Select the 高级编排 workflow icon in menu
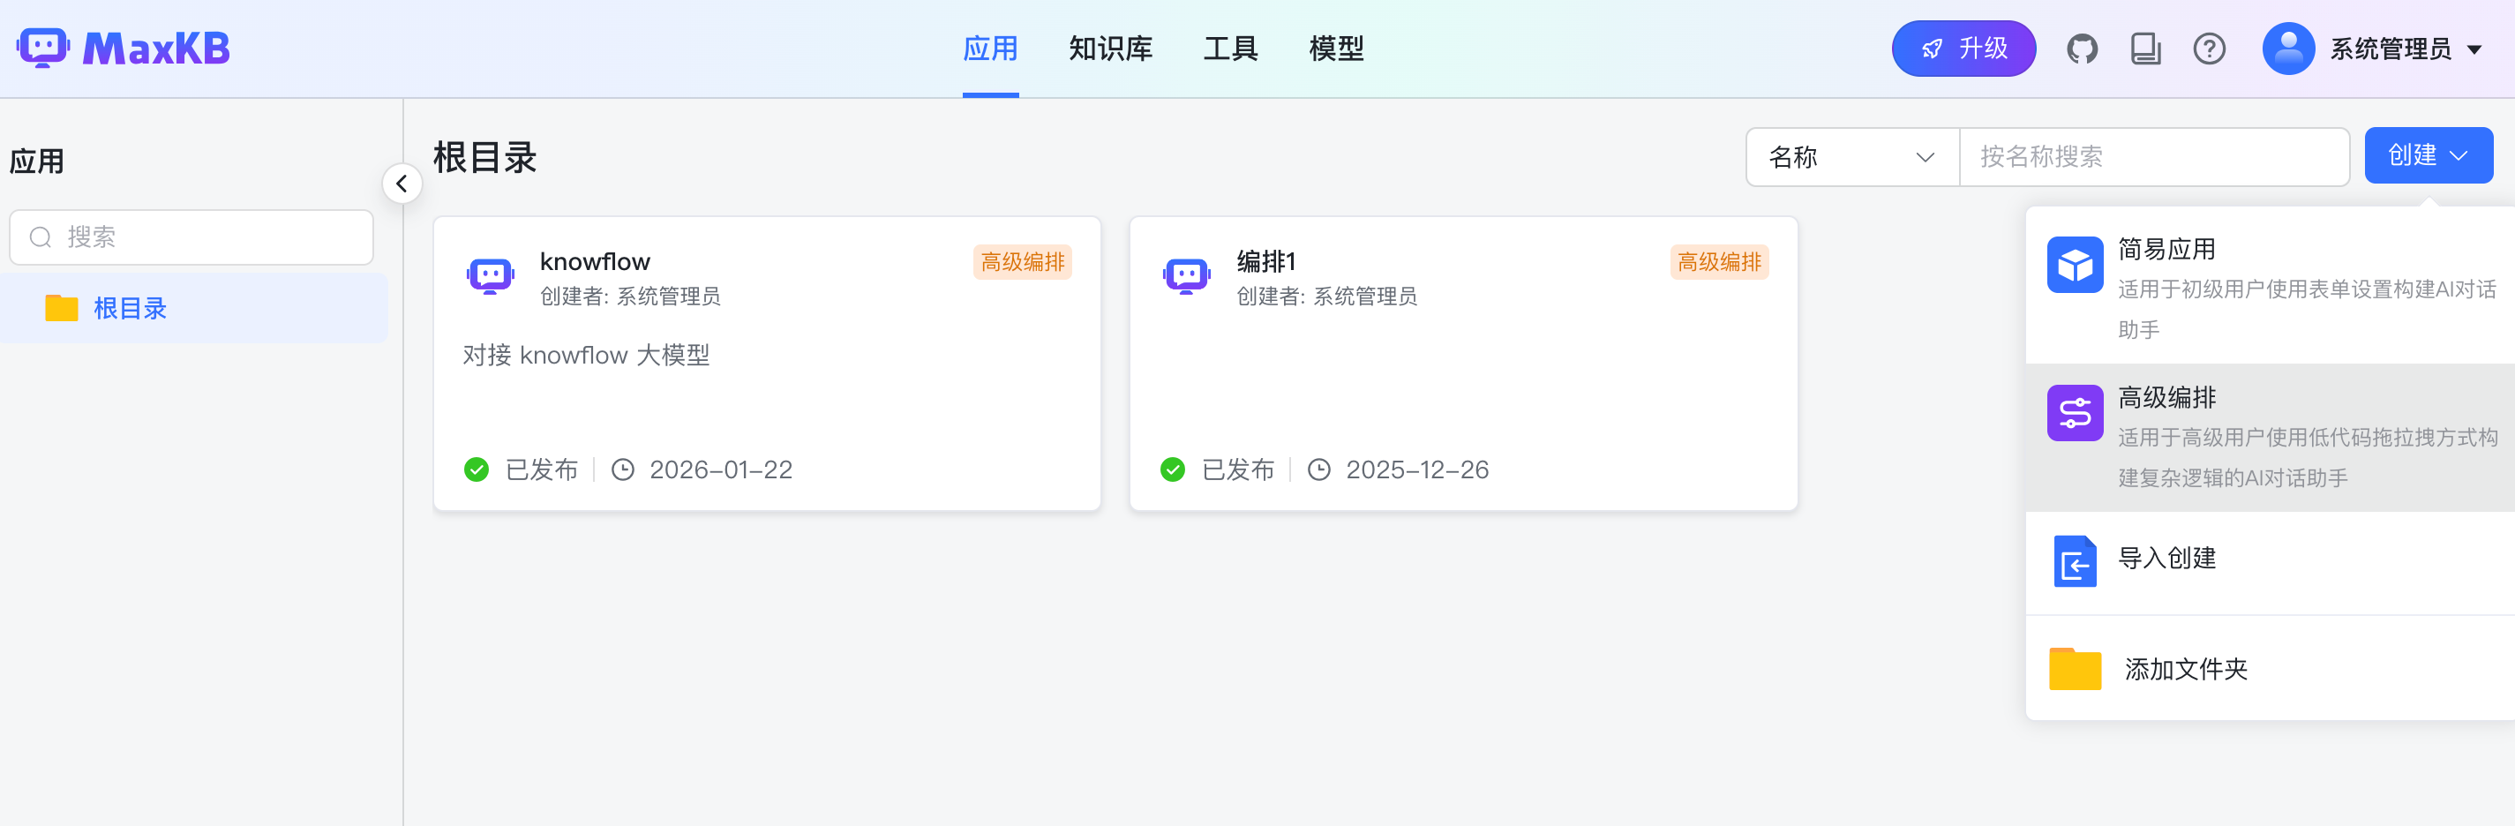This screenshot has height=826, width=2515. (x=2075, y=413)
